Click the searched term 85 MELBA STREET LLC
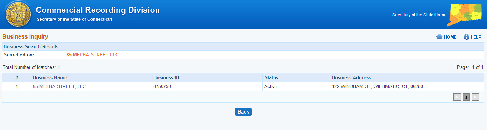This screenshot has height=130, width=487. pyautogui.click(x=92, y=55)
